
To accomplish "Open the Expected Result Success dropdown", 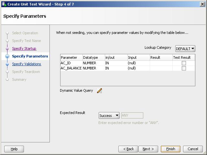I will [109, 116].
